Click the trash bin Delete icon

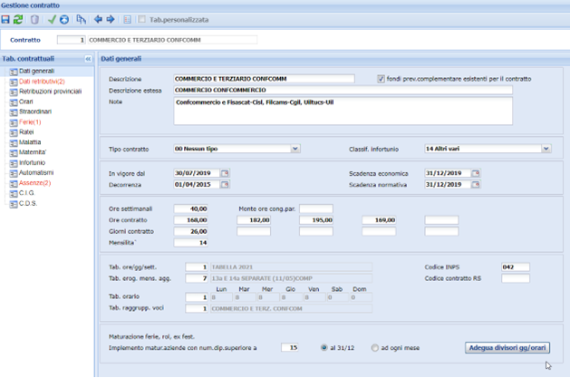pos(34,20)
